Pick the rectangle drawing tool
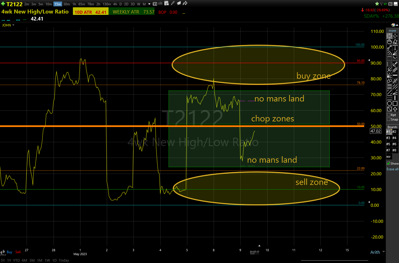Image resolution: width=399 pixels, height=263 pixels. (395, 103)
